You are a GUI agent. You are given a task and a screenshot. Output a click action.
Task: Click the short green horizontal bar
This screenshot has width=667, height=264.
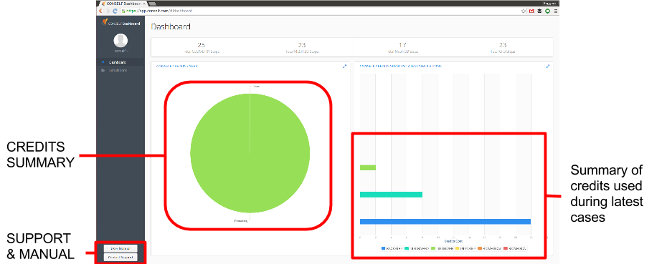point(367,167)
